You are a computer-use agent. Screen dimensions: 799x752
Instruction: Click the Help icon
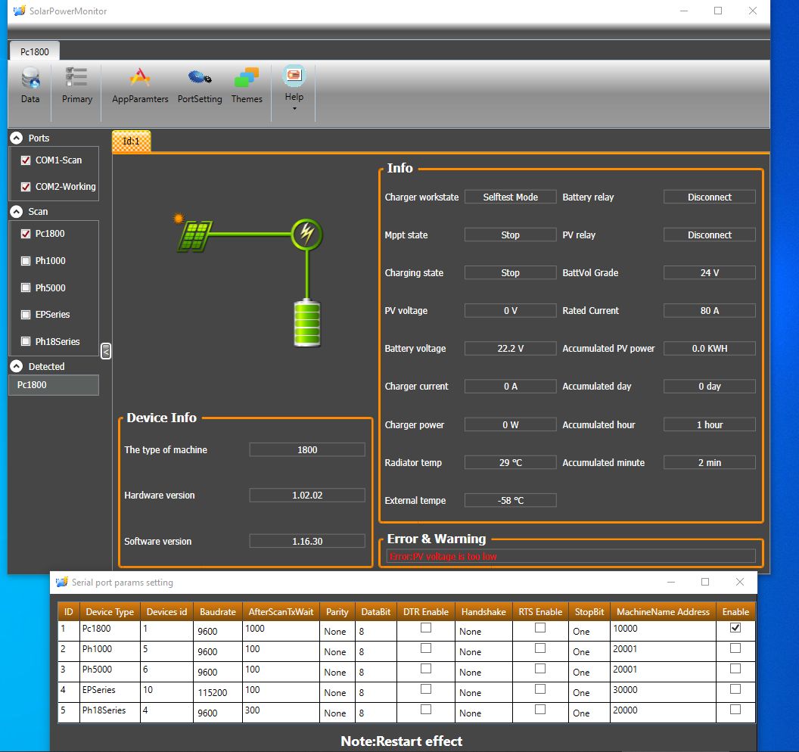tap(294, 76)
